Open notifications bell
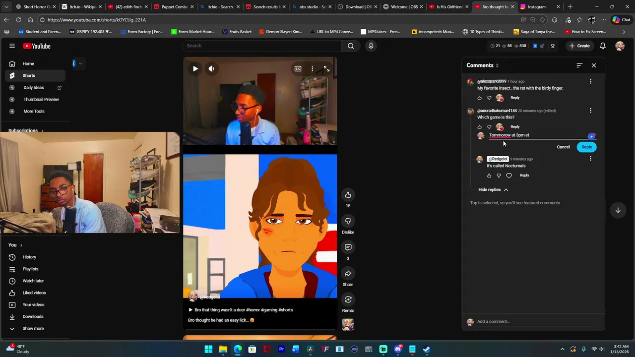Screen dimensions: 635x357 [x=603, y=46]
